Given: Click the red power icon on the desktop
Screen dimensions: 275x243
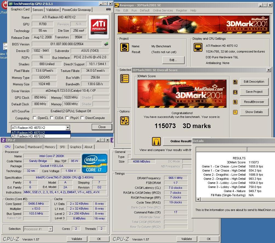Looking at the screenshot, I should coord(5,5).
